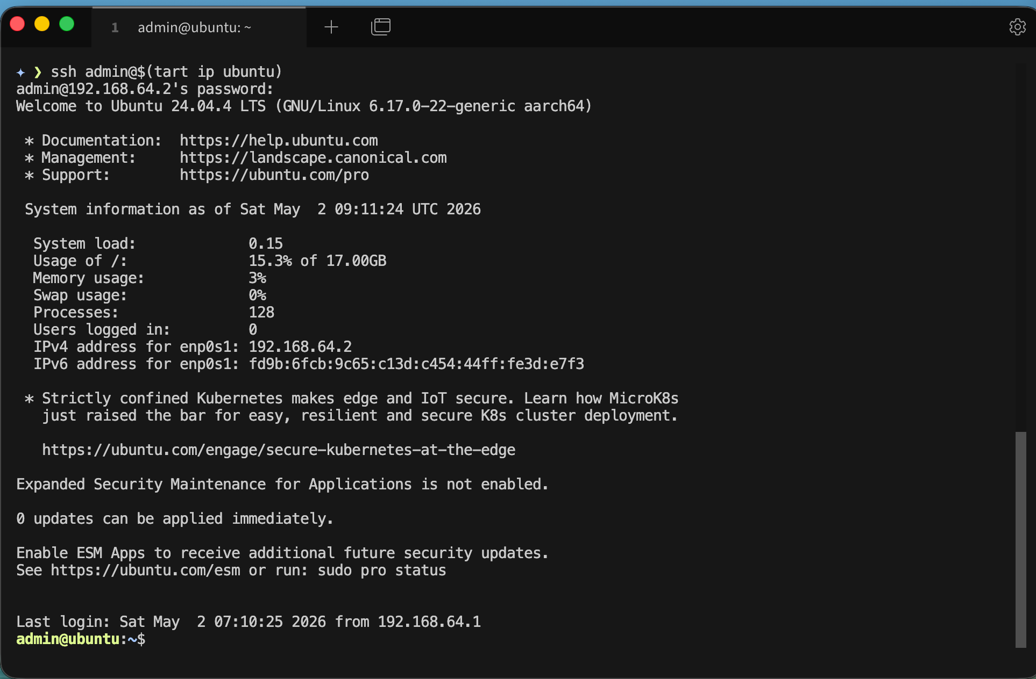
Task: Click the IPv4 address 192.168.64.2 value
Action: pos(300,347)
